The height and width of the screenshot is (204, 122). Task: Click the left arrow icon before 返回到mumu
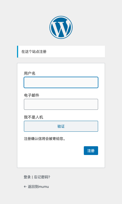(25, 187)
